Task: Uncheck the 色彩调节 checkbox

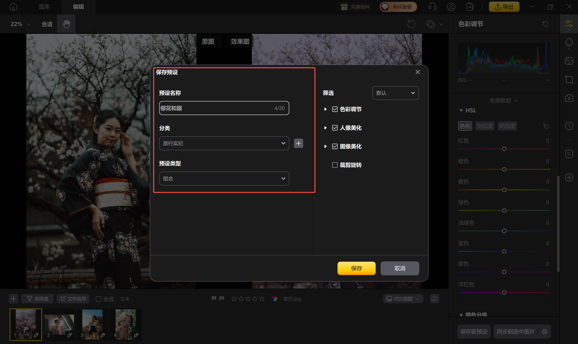Action: [335, 109]
